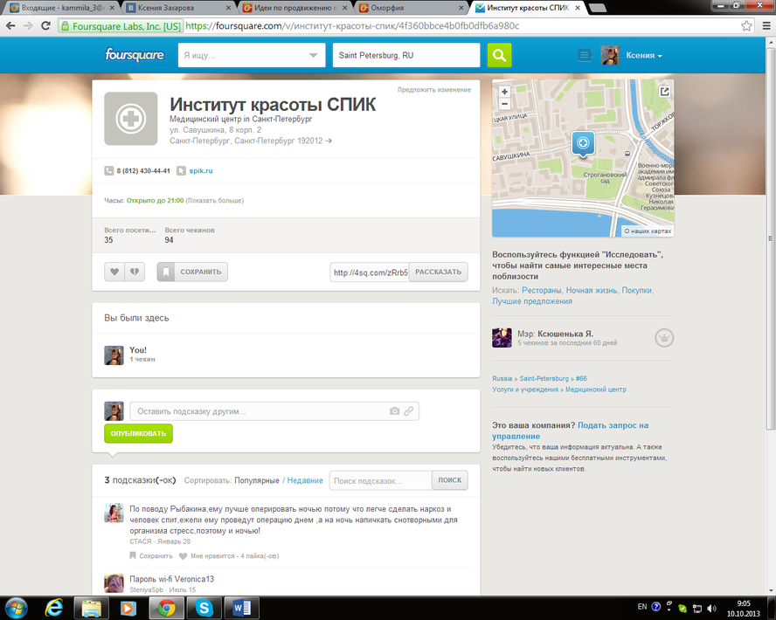
Task: Switch to the 'Входящие' mail tab
Action: pyautogui.click(x=61, y=8)
